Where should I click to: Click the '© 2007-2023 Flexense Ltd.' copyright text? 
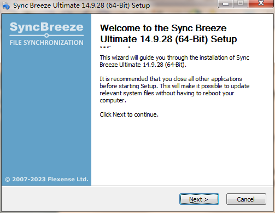(x=46, y=179)
